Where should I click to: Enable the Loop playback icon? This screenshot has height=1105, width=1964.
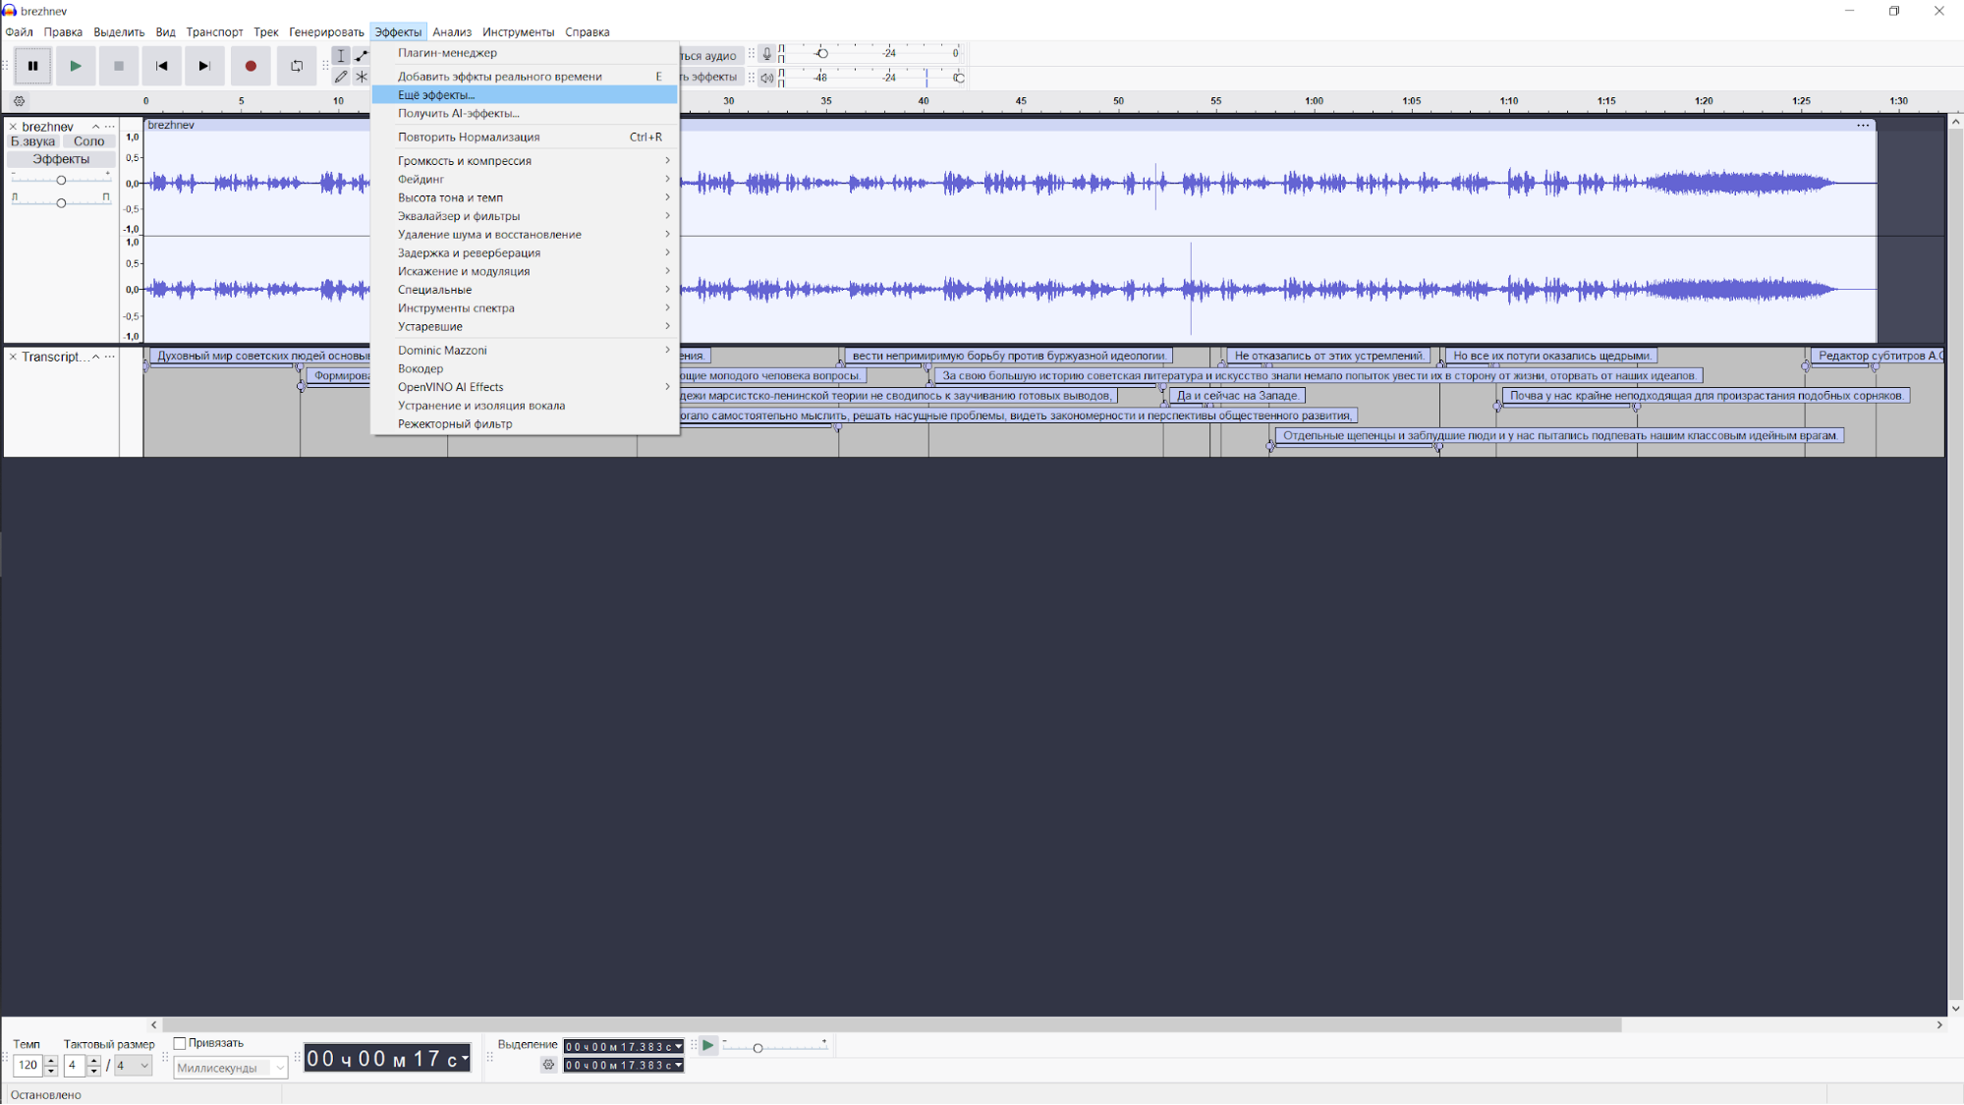(x=296, y=66)
